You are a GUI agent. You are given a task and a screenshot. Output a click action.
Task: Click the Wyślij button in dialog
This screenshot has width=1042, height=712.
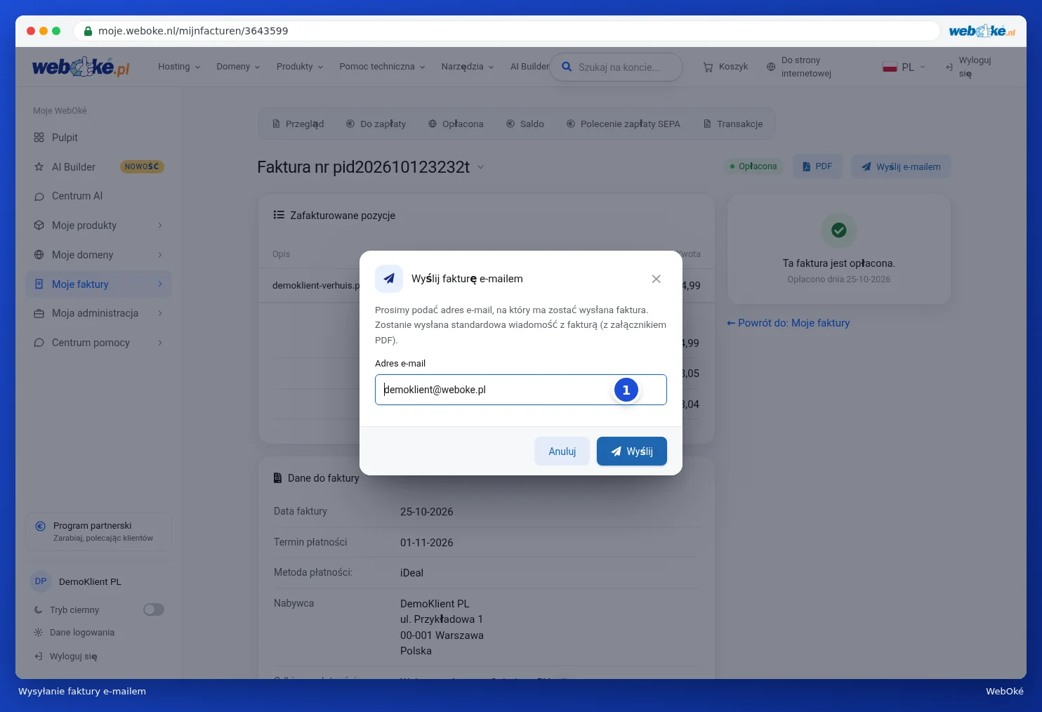tap(632, 451)
